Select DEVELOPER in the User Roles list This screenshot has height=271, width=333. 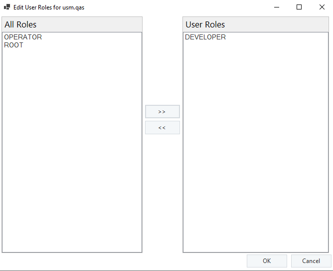(x=205, y=37)
